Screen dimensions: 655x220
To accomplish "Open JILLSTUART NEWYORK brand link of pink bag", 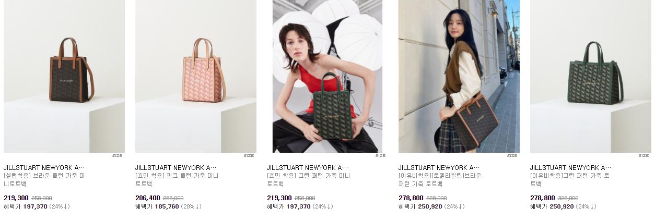I will [x=176, y=168].
